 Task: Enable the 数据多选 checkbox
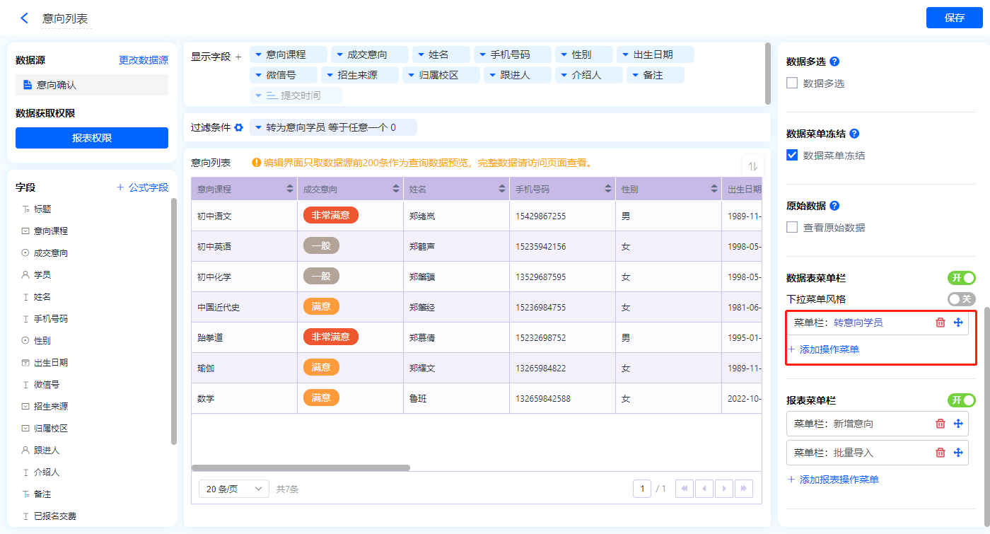[792, 83]
